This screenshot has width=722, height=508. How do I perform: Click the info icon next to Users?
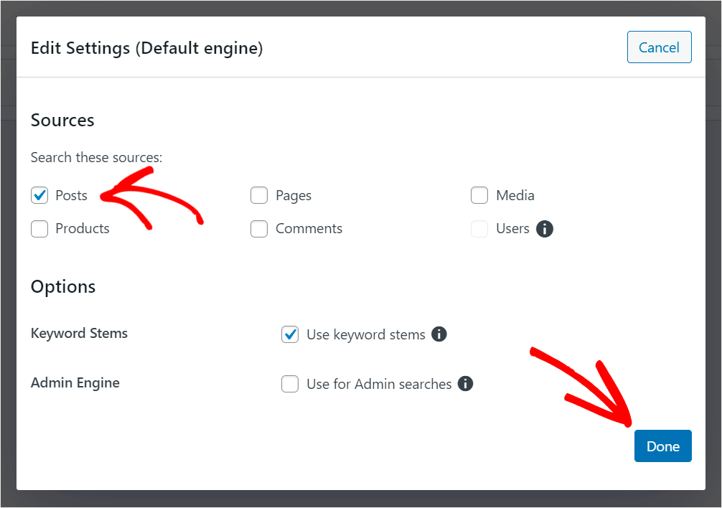click(x=544, y=229)
